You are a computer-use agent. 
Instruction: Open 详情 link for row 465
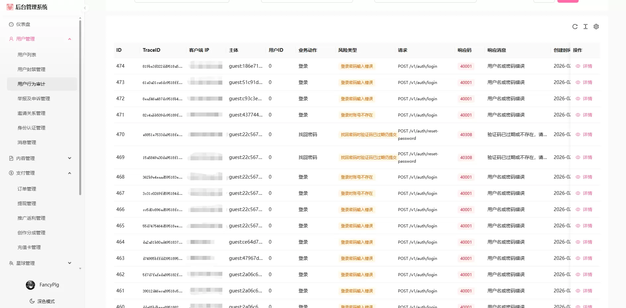click(587, 226)
